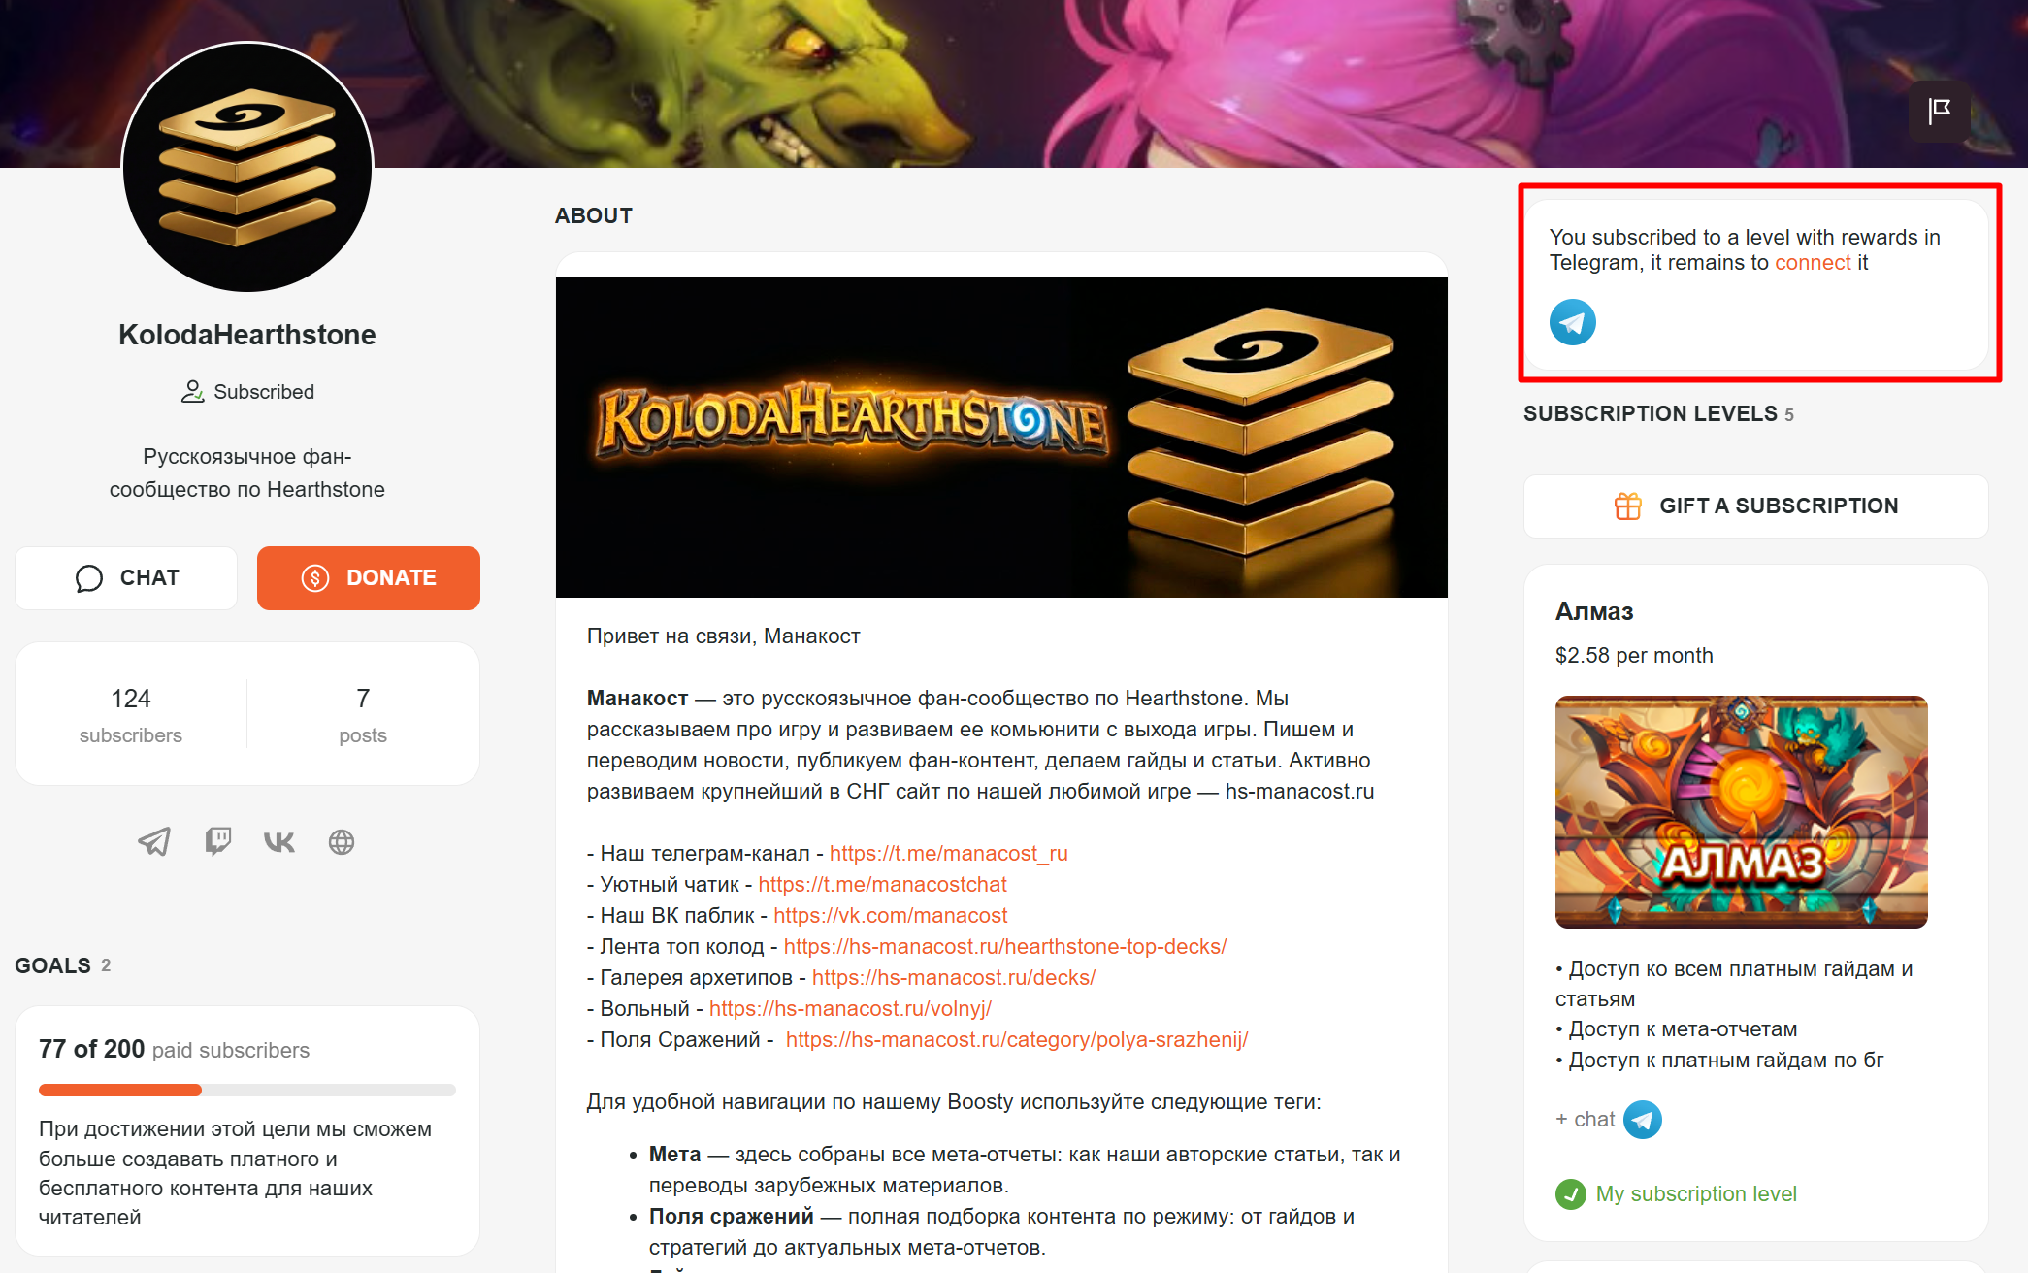The image size is (2028, 1273).
Task: Open the t.me/manacost_ru link
Action: point(949,854)
